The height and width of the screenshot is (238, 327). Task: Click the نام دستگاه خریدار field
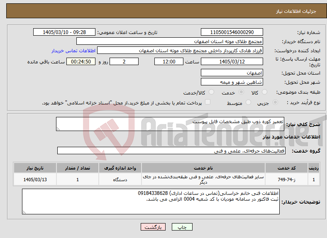pyautogui.click(x=170, y=41)
